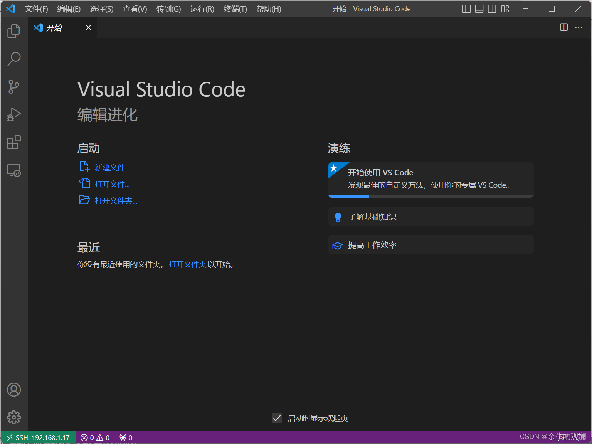Click the new file icon beside 新建文件
This screenshot has height=444, width=592.
click(x=84, y=167)
